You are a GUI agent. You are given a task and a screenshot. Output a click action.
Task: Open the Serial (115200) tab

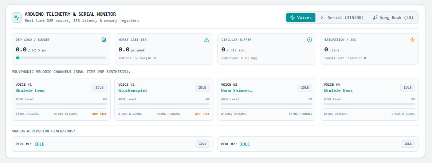tap(342, 18)
